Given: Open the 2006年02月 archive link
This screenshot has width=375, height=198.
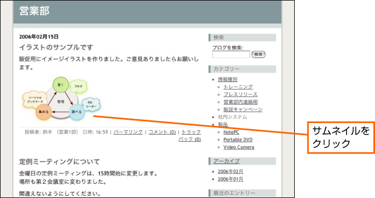Looking at the screenshot, I should coord(230,172).
